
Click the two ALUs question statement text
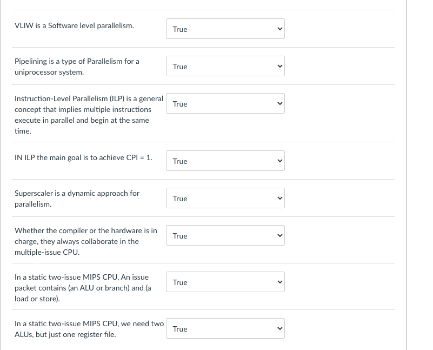click(x=89, y=329)
